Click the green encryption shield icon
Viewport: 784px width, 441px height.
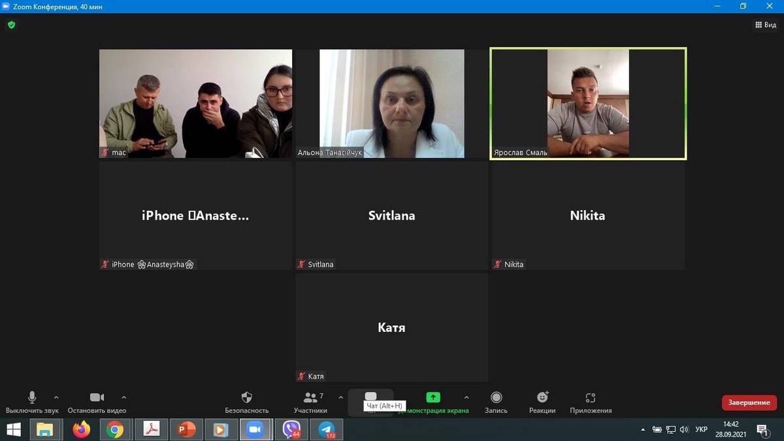point(11,25)
